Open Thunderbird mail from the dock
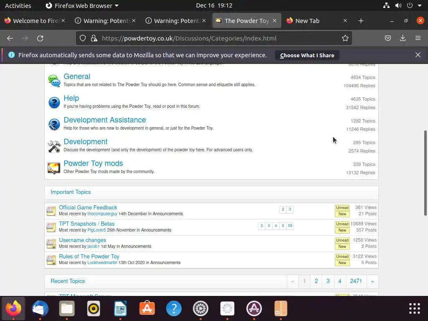 [x=40, y=308]
